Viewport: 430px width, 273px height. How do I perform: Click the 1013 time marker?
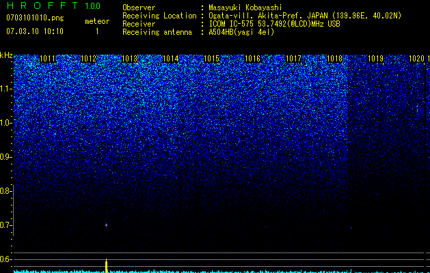coord(129,59)
